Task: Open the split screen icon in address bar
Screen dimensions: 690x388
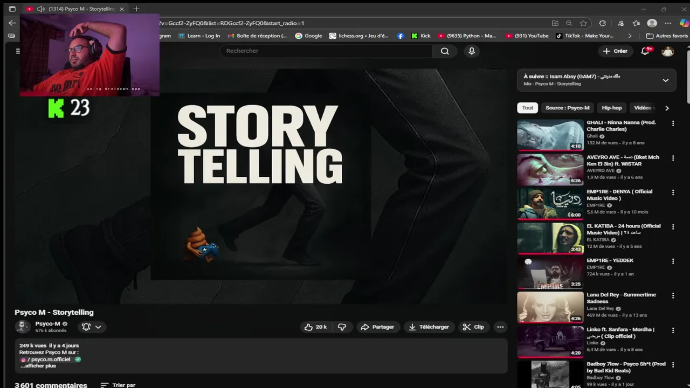Action: pos(555,23)
